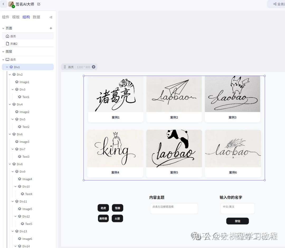Viewport: 285px width, 248px height.
Task: Edit the app name 签名AI大师
Action: pos(39,4)
